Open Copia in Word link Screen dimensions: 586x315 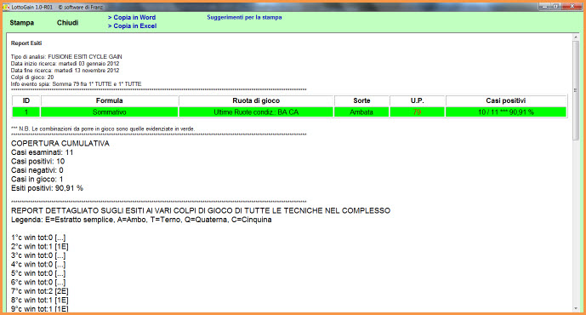tap(132, 17)
